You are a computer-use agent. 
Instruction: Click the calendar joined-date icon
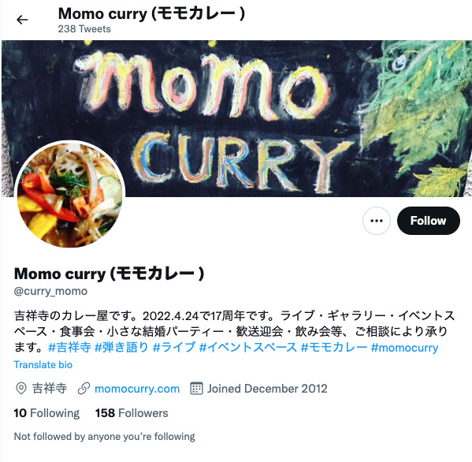click(x=196, y=389)
